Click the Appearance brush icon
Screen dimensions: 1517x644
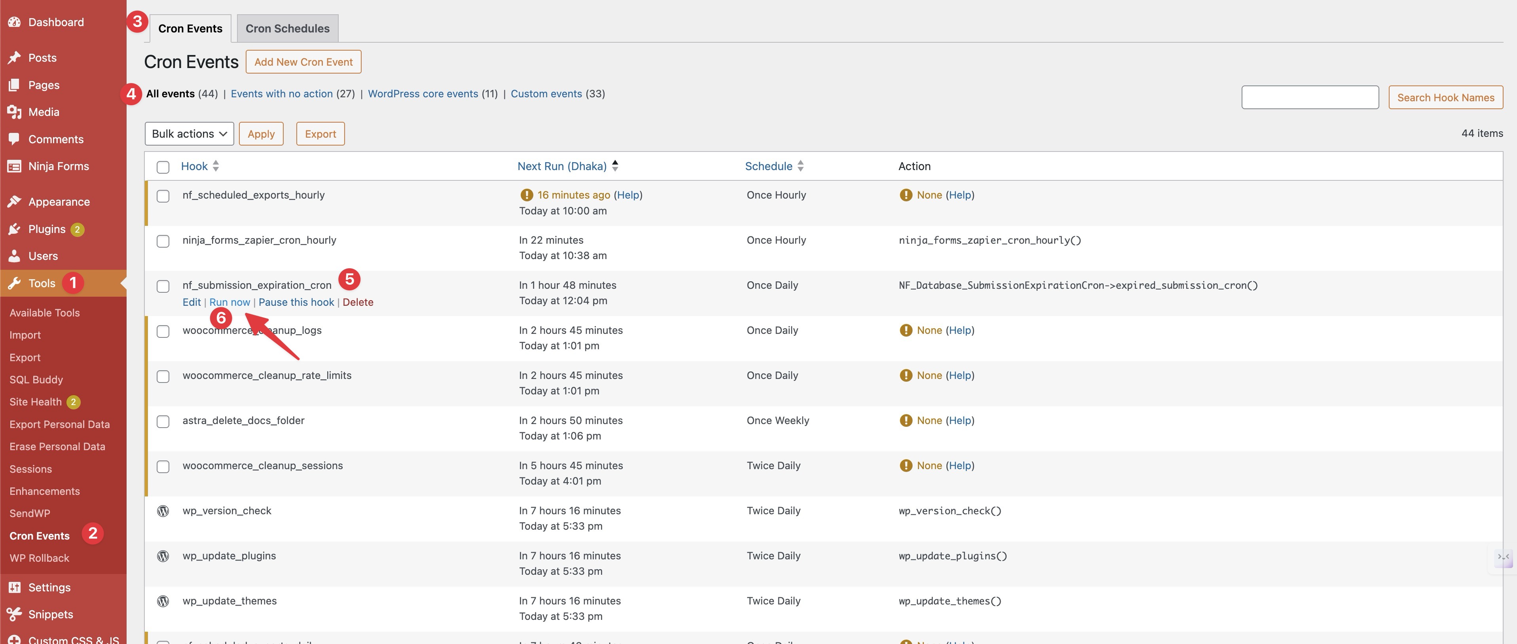[14, 202]
